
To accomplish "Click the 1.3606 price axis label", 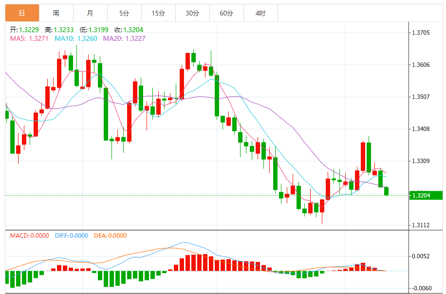I will click(421, 65).
